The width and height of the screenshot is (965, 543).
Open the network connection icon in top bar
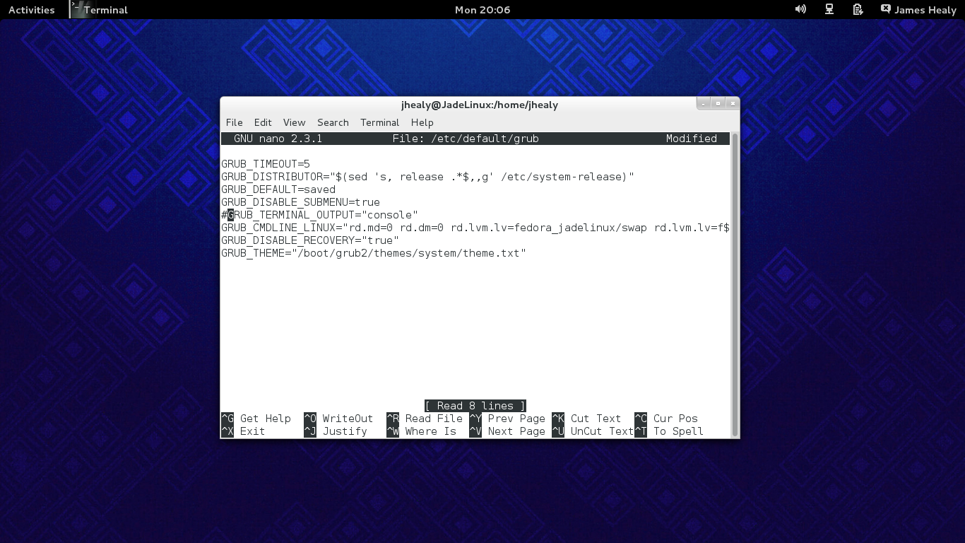(x=829, y=9)
